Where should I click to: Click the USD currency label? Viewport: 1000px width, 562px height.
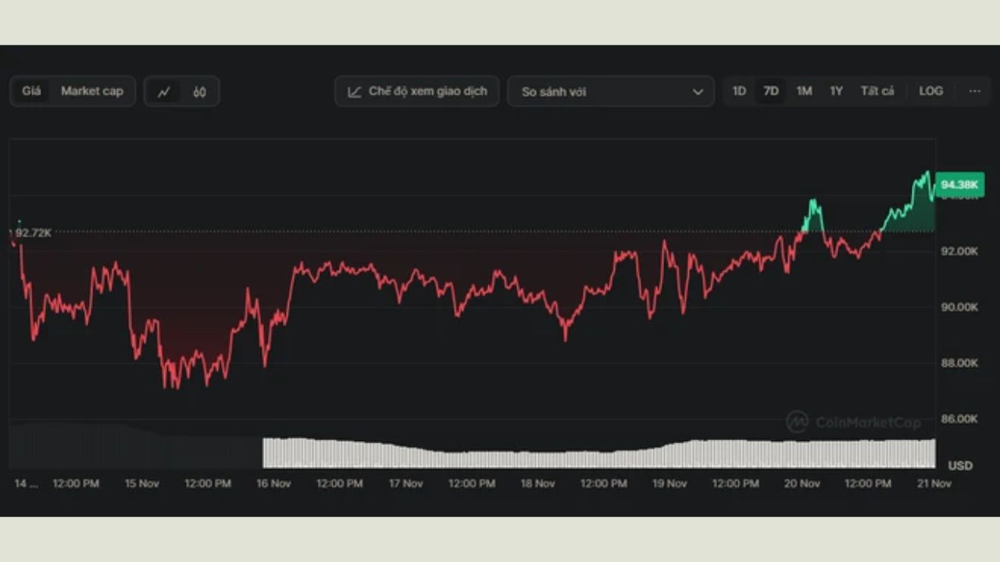pyautogui.click(x=960, y=466)
